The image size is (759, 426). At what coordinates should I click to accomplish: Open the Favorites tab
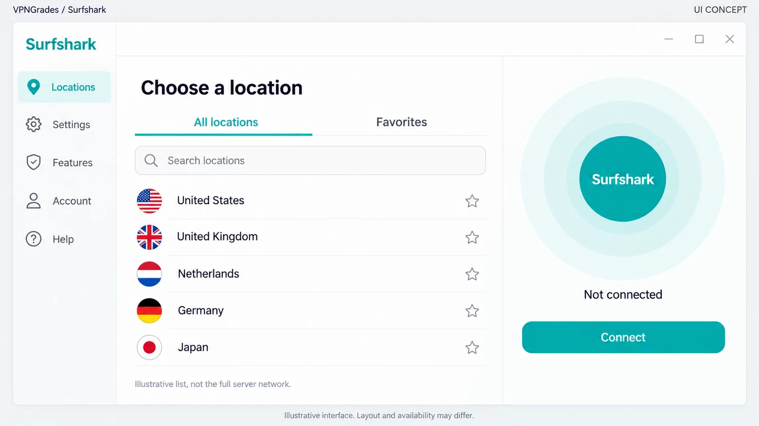(x=402, y=122)
